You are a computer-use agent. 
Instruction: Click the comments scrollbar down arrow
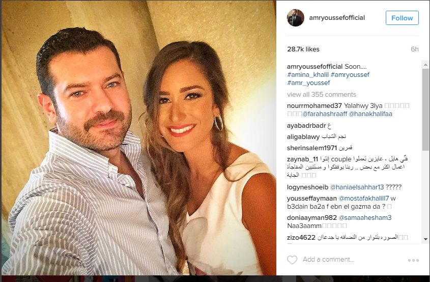point(425,239)
